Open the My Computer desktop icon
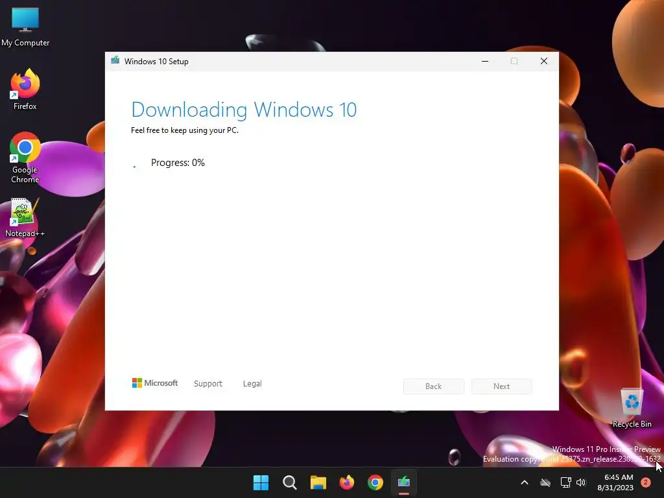The image size is (664, 498). [25, 27]
